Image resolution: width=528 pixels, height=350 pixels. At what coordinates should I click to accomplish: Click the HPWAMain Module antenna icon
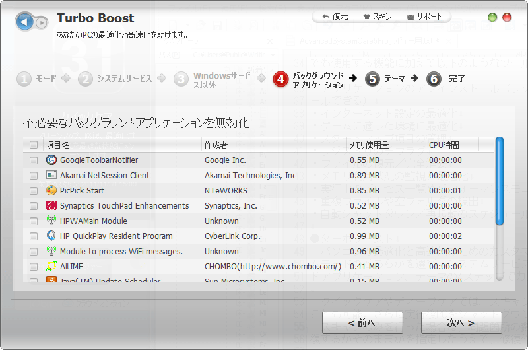(x=51, y=221)
